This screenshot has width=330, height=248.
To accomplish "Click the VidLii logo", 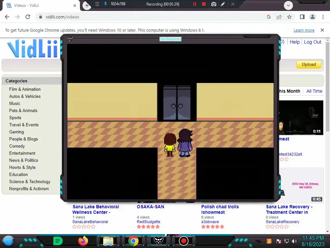I will coord(32,48).
